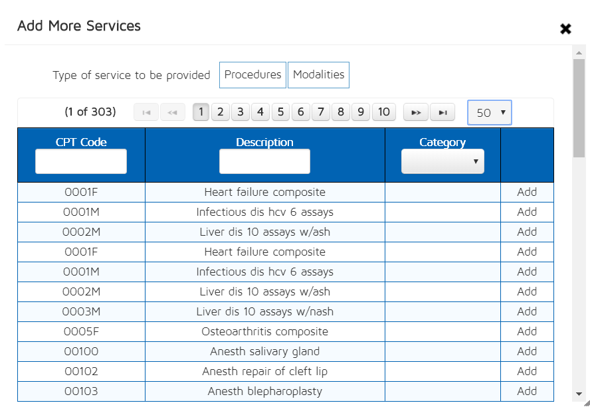Click the Description filter text box
The height and width of the screenshot is (409, 590).
tap(264, 161)
